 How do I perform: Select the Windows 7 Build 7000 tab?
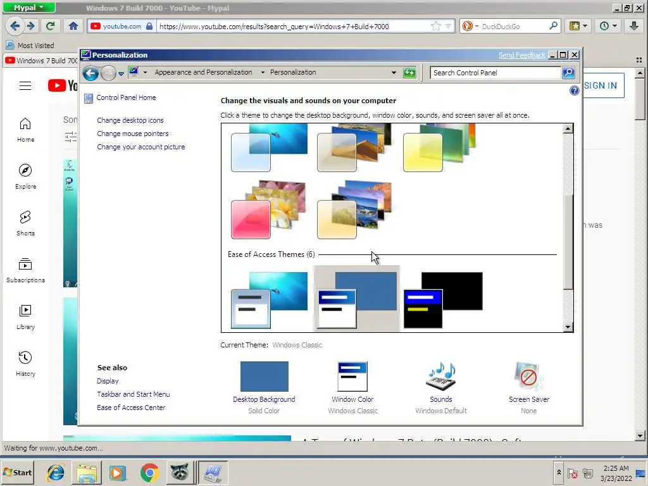pyautogui.click(x=41, y=61)
